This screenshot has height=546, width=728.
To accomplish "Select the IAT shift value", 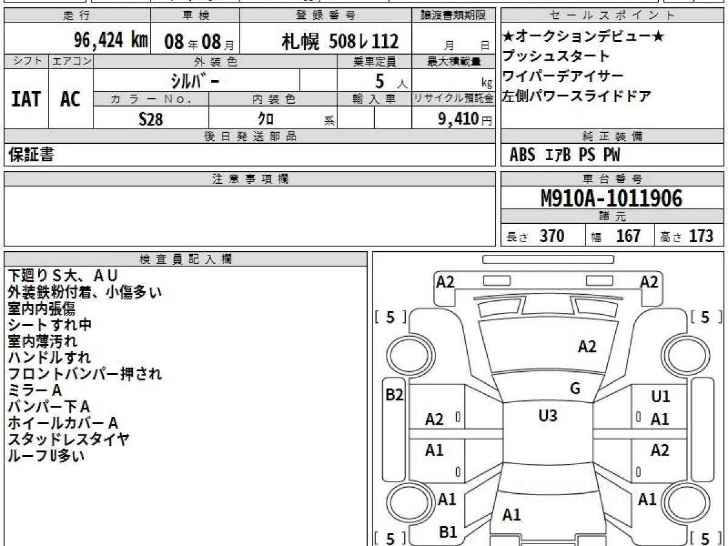I will click(x=26, y=99).
